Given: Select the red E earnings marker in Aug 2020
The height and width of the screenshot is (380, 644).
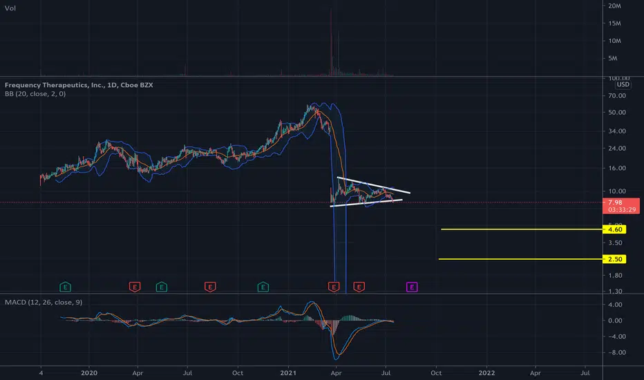Looking at the screenshot, I should [210, 287].
